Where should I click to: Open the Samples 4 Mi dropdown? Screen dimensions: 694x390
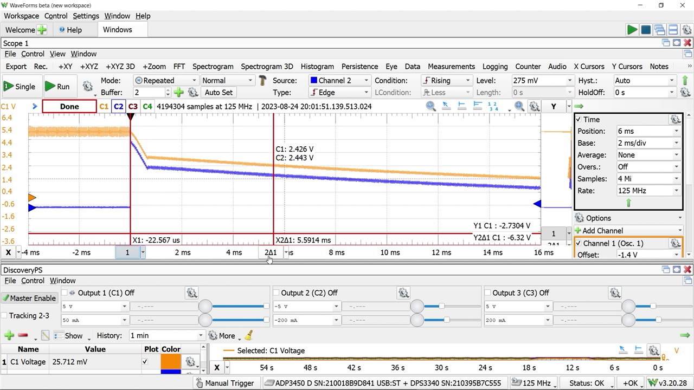648,179
